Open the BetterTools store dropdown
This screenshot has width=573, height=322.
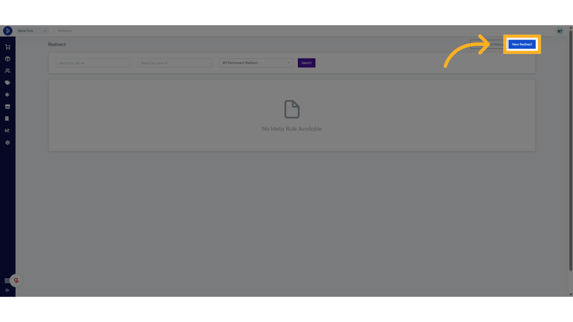coord(32,31)
